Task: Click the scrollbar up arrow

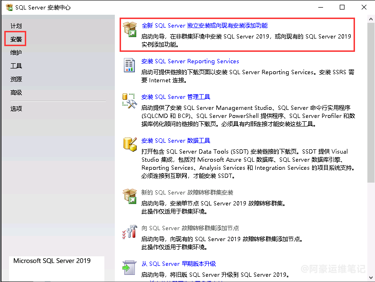Action: tap(371, 19)
